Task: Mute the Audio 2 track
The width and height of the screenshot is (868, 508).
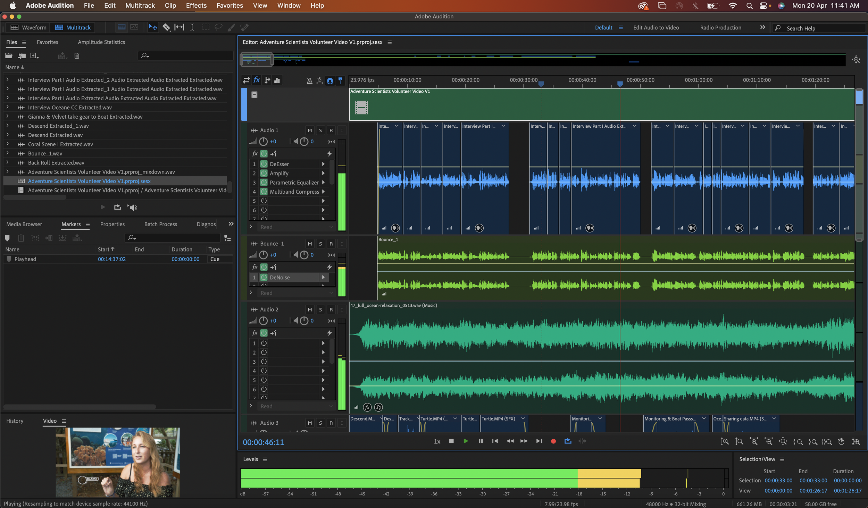Action: (x=310, y=310)
